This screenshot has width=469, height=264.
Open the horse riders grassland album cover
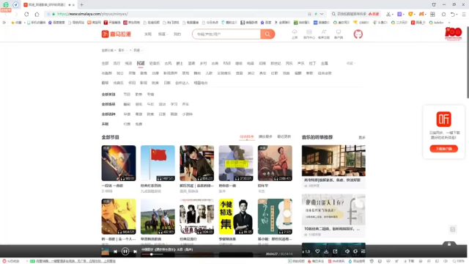[x=158, y=216]
